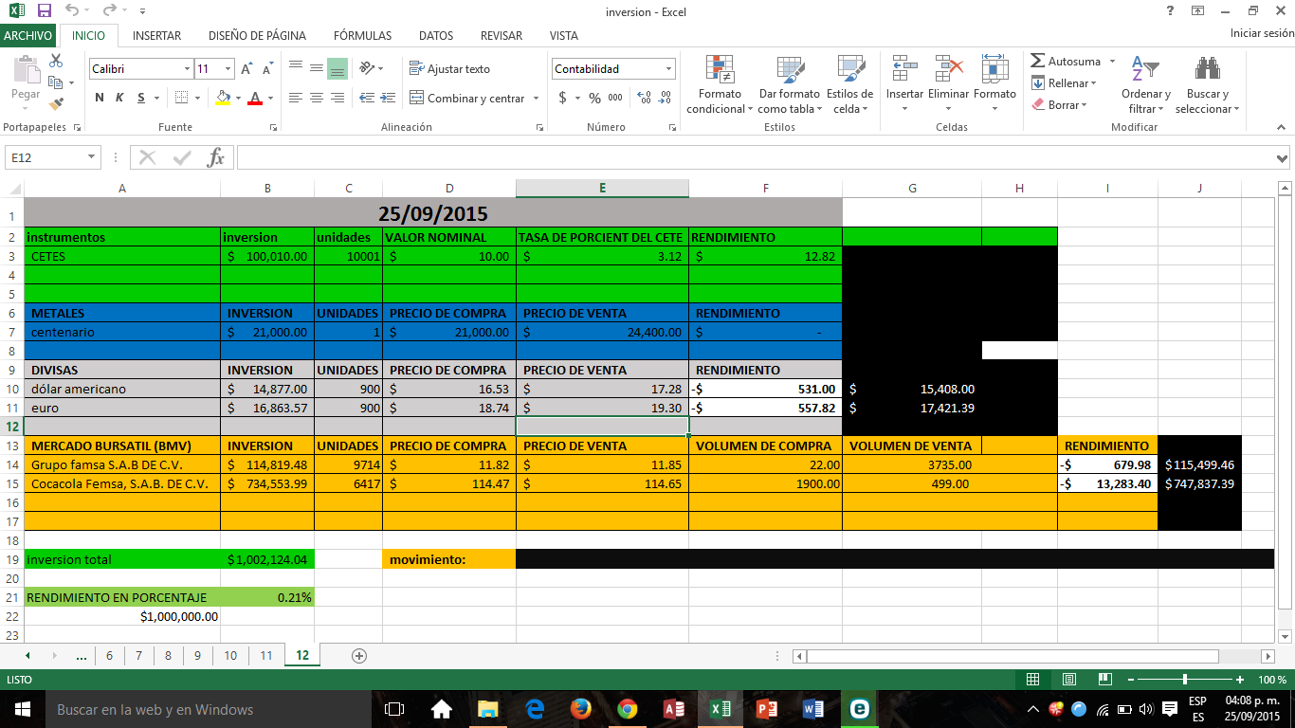This screenshot has width=1295, height=728.
Task: Select cell showing $1,002,124.04
Action: click(x=267, y=559)
